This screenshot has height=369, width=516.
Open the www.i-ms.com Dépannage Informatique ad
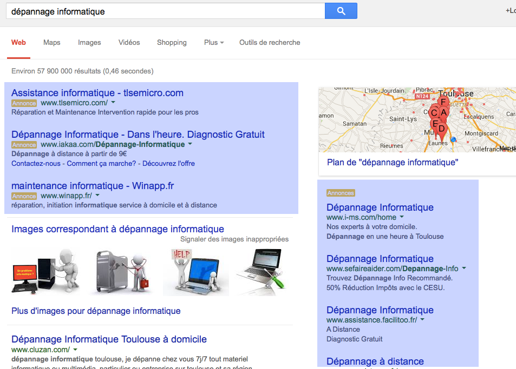[x=380, y=207]
